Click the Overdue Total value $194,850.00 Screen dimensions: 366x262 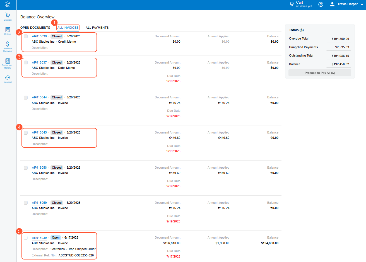coord(340,39)
